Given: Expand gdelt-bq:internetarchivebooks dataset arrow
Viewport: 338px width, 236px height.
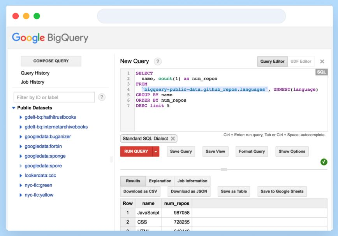Looking at the screenshot, I should pyautogui.click(x=21, y=127).
